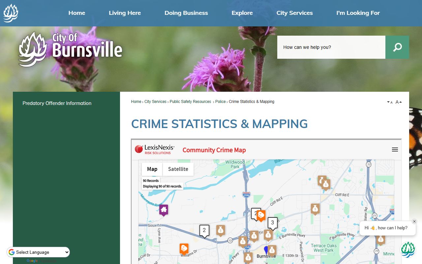Open Predatory Offender Information link
Image resolution: width=422 pixels, height=264 pixels.
point(57,103)
